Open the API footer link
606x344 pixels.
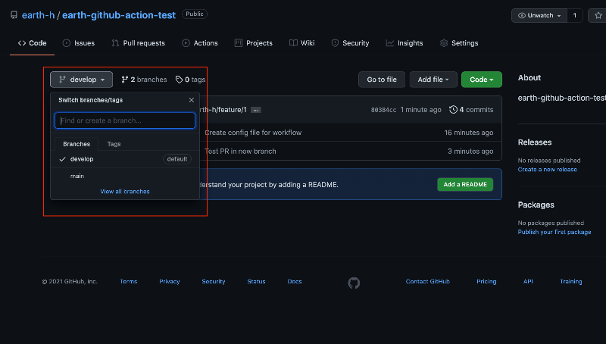click(528, 281)
